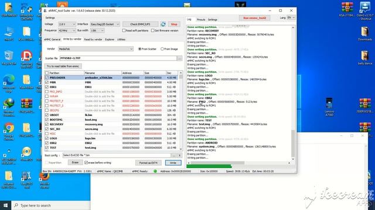The height and width of the screenshot is (210, 375).
Task: Click the Check EMMC/UFS button
Action: (141, 24)
